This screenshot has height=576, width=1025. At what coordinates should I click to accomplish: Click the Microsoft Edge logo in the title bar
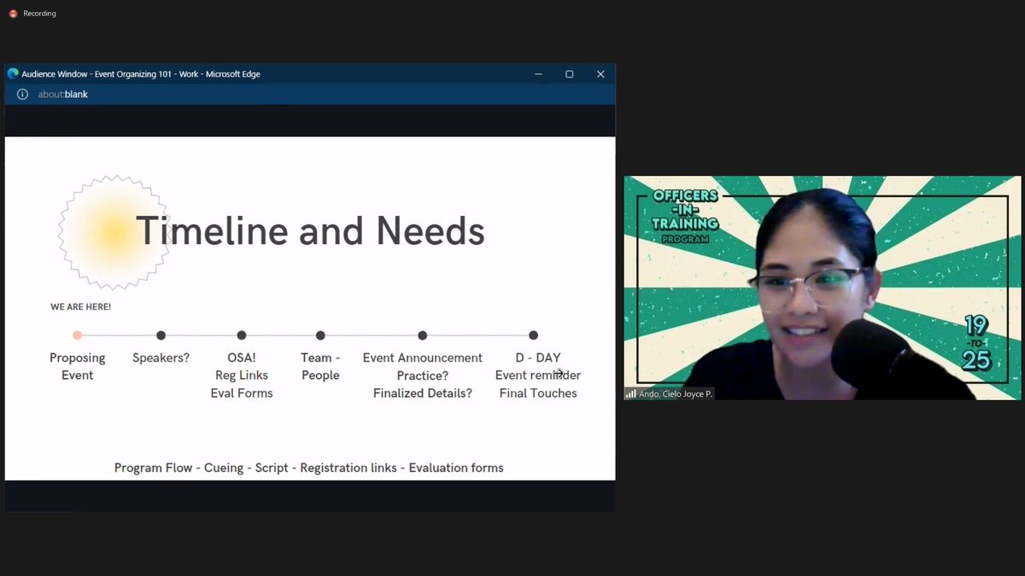pyautogui.click(x=13, y=74)
